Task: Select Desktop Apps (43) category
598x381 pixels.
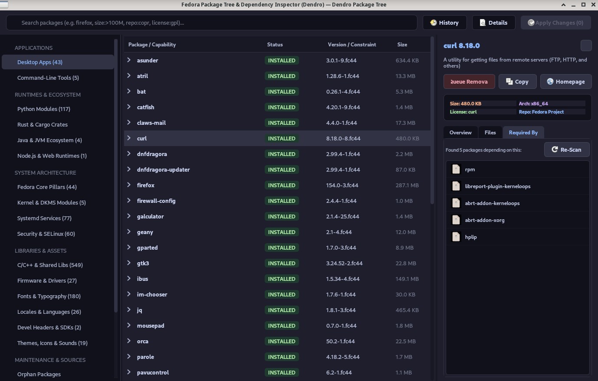Action: tap(58, 62)
